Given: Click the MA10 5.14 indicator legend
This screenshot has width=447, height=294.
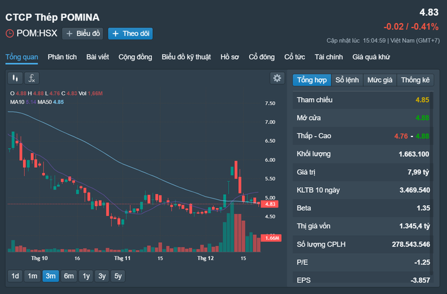Looking at the screenshot, I should [23, 102].
